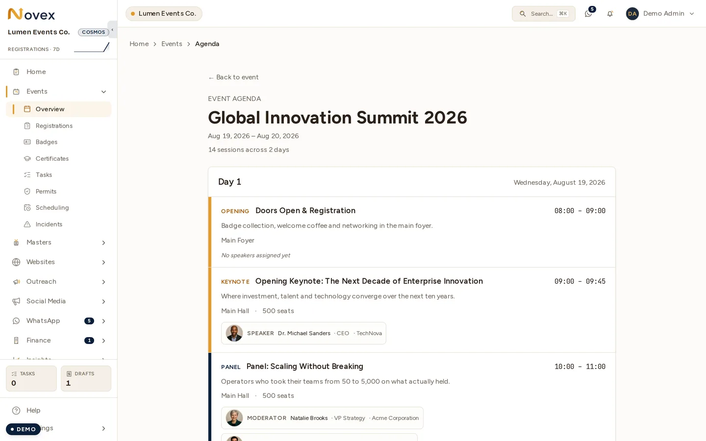Click the Tasks checklist icon
Viewport: 706px width, 441px height.
coord(27,175)
